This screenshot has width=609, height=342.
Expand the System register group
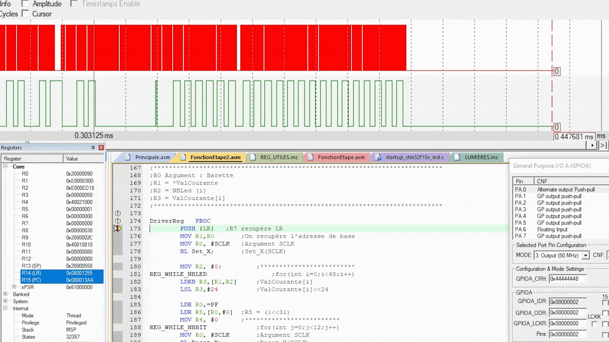[x=5, y=301]
